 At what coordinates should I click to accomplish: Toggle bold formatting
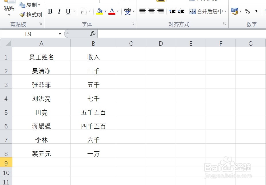(x=50, y=11)
